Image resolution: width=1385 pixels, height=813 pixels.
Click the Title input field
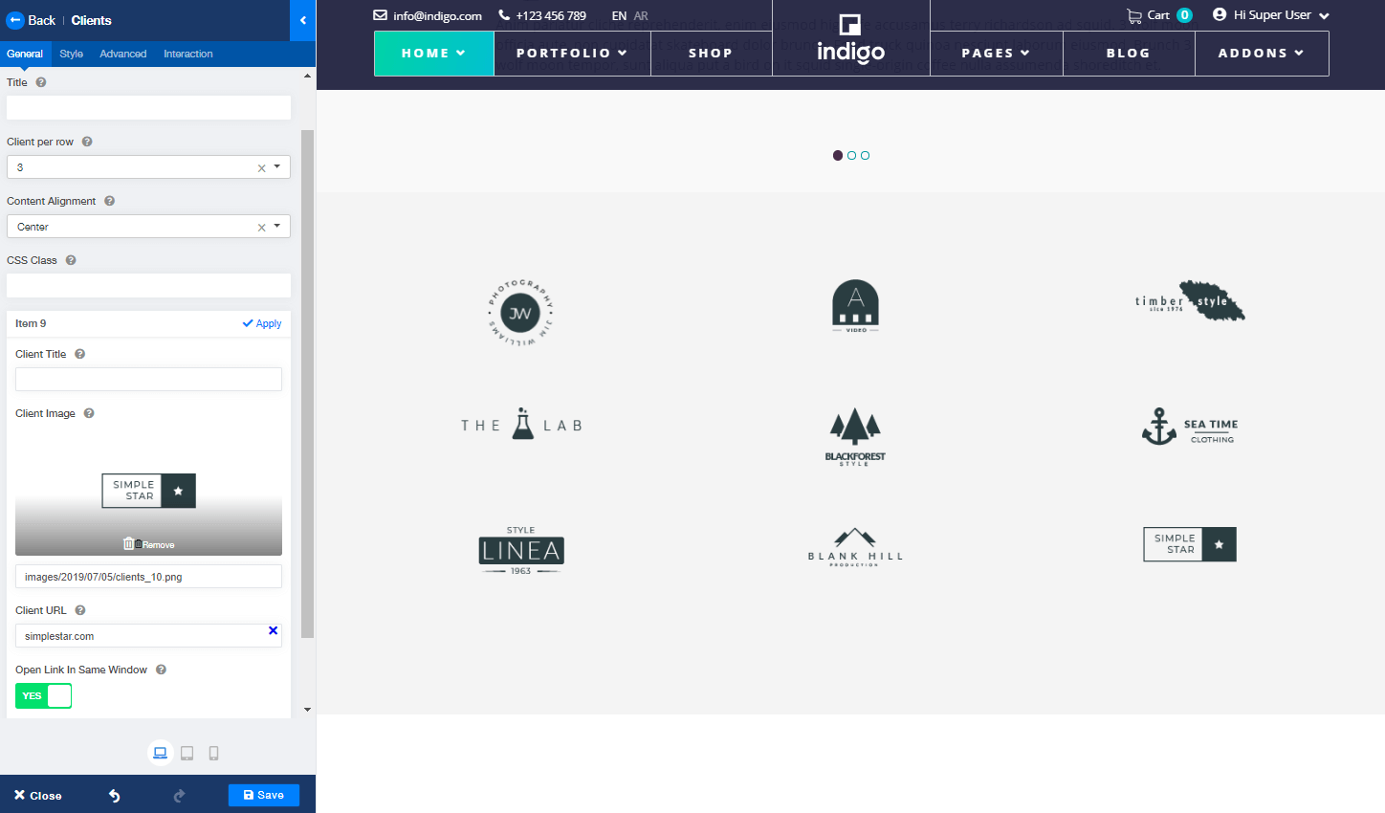click(148, 107)
